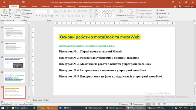Click the Windows Start button

pyautogui.click(x=2, y=108)
